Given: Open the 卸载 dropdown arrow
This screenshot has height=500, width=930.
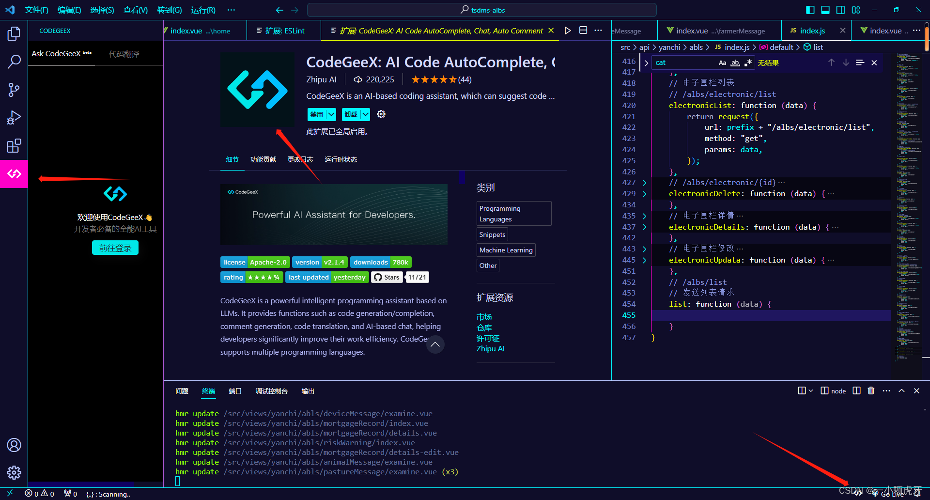Looking at the screenshot, I should click(x=366, y=114).
